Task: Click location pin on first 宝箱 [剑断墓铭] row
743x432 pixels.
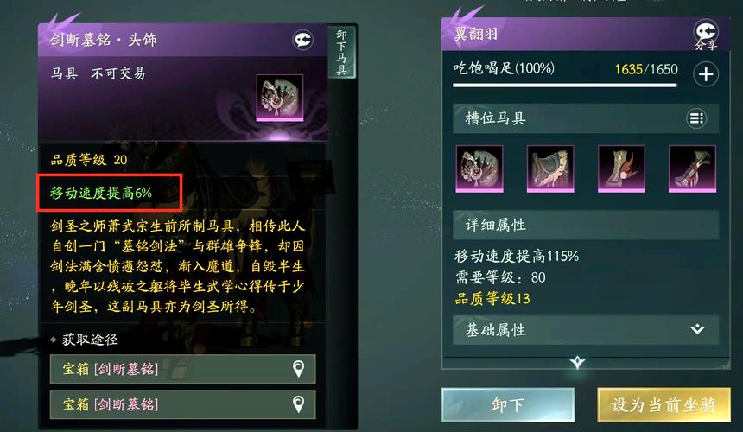Action: [298, 369]
